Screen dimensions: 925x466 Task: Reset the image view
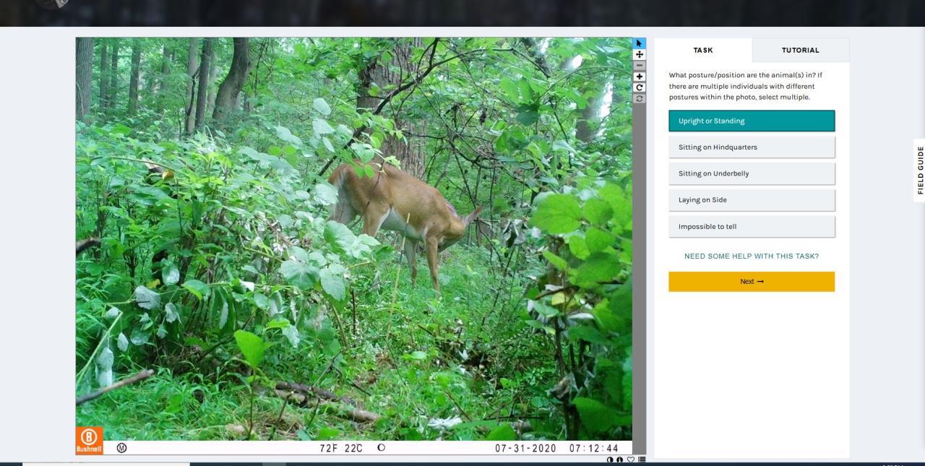pyautogui.click(x=639, y=98)
